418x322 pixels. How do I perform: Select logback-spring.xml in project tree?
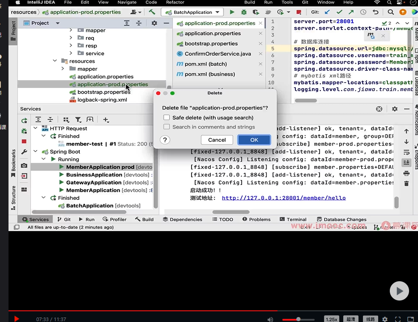coord(102,100)
